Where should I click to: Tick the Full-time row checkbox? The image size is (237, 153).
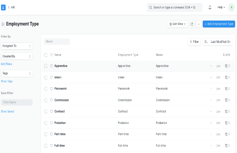click(46, 145)
